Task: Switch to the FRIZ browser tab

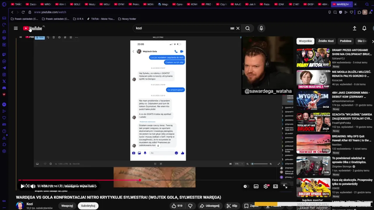Action: click(x=206, y=4)
